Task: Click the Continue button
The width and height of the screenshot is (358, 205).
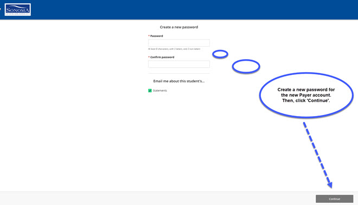Action: 334,199
